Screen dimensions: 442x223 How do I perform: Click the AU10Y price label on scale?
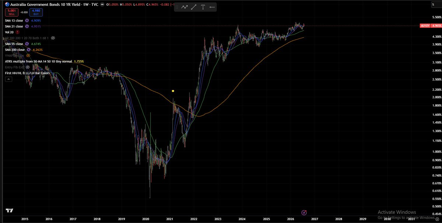(425, 26)
